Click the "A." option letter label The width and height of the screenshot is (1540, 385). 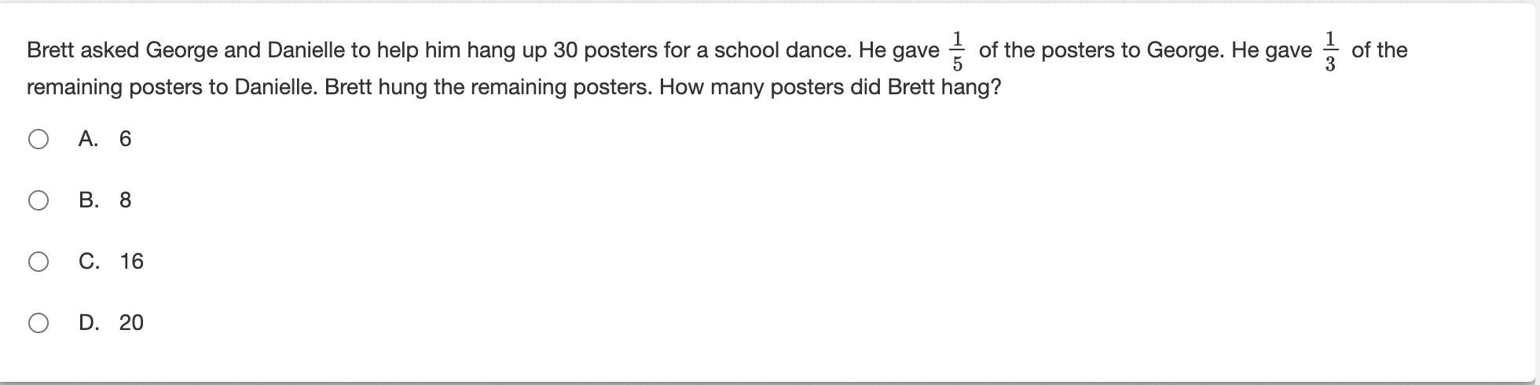(x=88, y=139)
